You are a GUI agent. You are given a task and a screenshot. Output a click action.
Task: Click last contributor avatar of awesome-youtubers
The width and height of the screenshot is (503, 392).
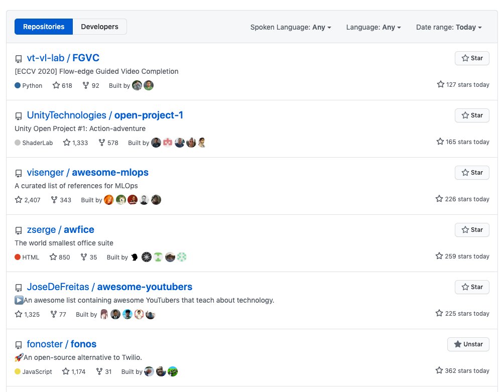coord(151,314)
